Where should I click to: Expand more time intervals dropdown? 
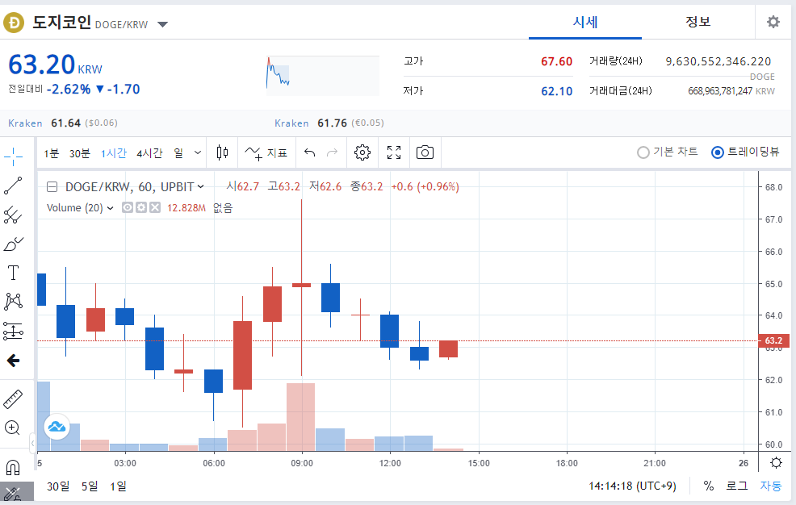pos(198,152)
